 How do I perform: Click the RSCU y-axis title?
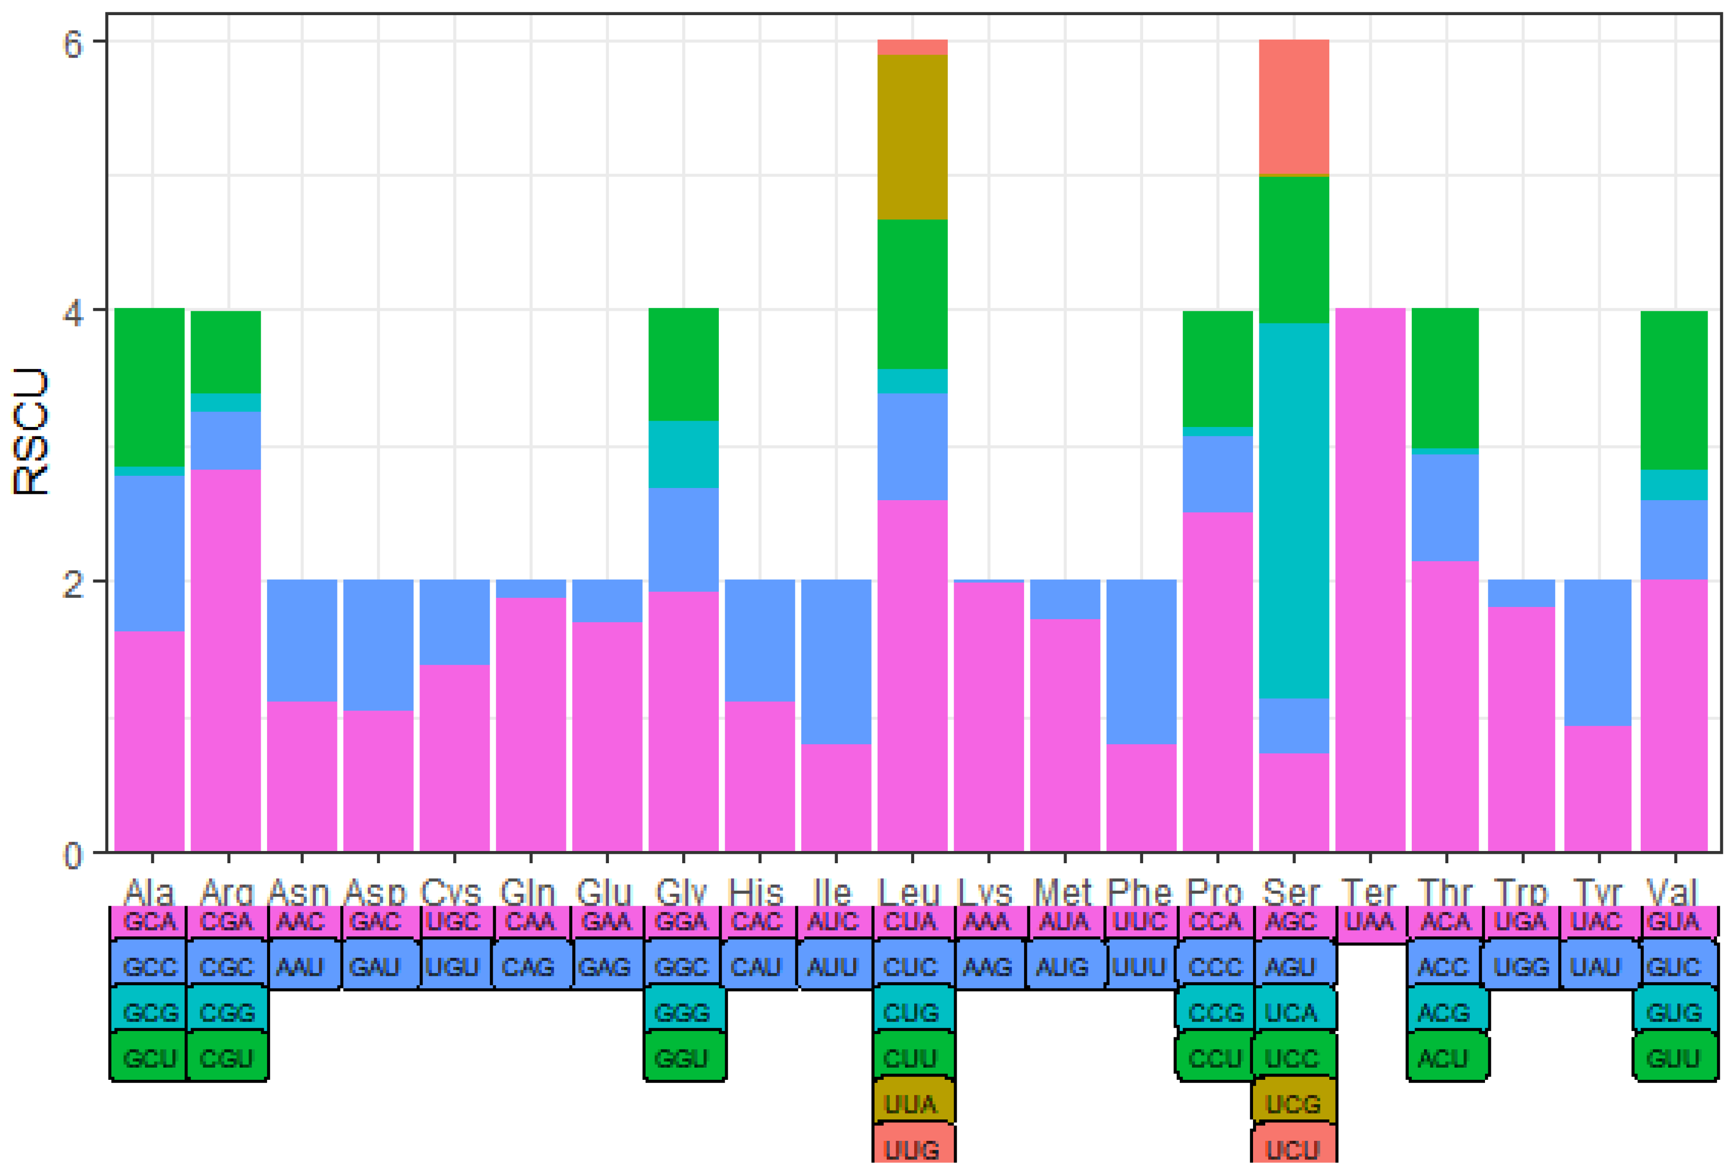click(31, 431)
